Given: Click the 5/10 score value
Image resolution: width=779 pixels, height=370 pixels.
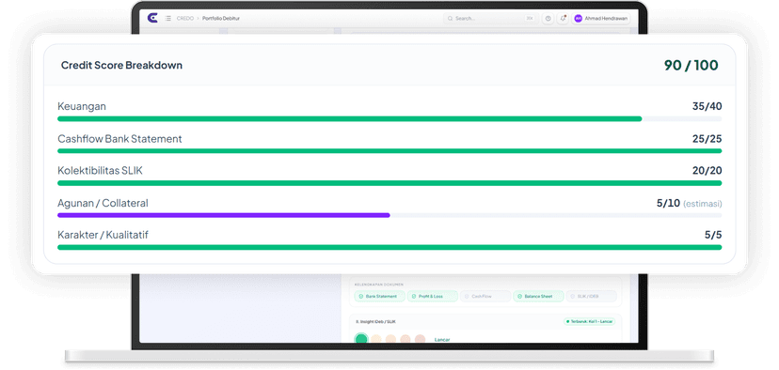Looking at the screenshot, I should [668, 203].
